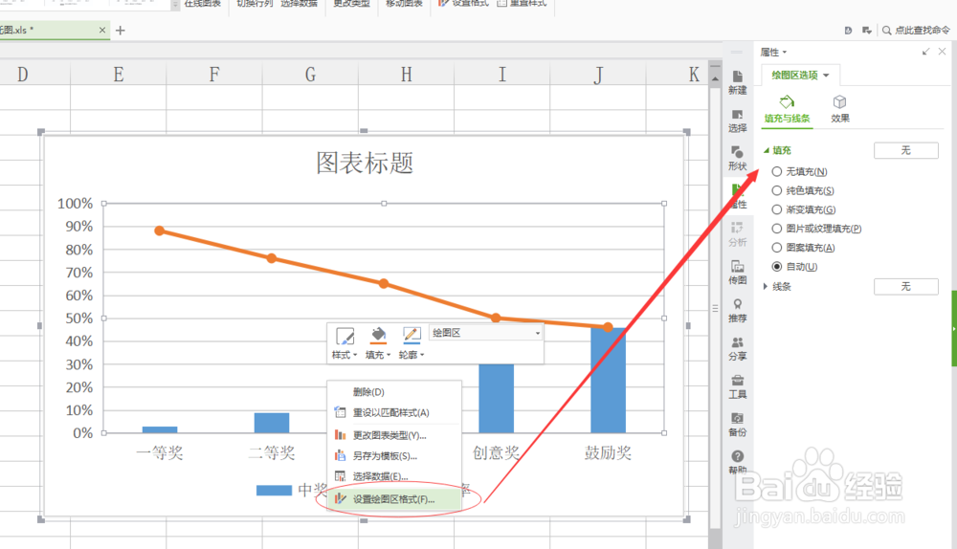Choose 删除(D) from context menu
957x549 pixels.
tap(394, 391)
